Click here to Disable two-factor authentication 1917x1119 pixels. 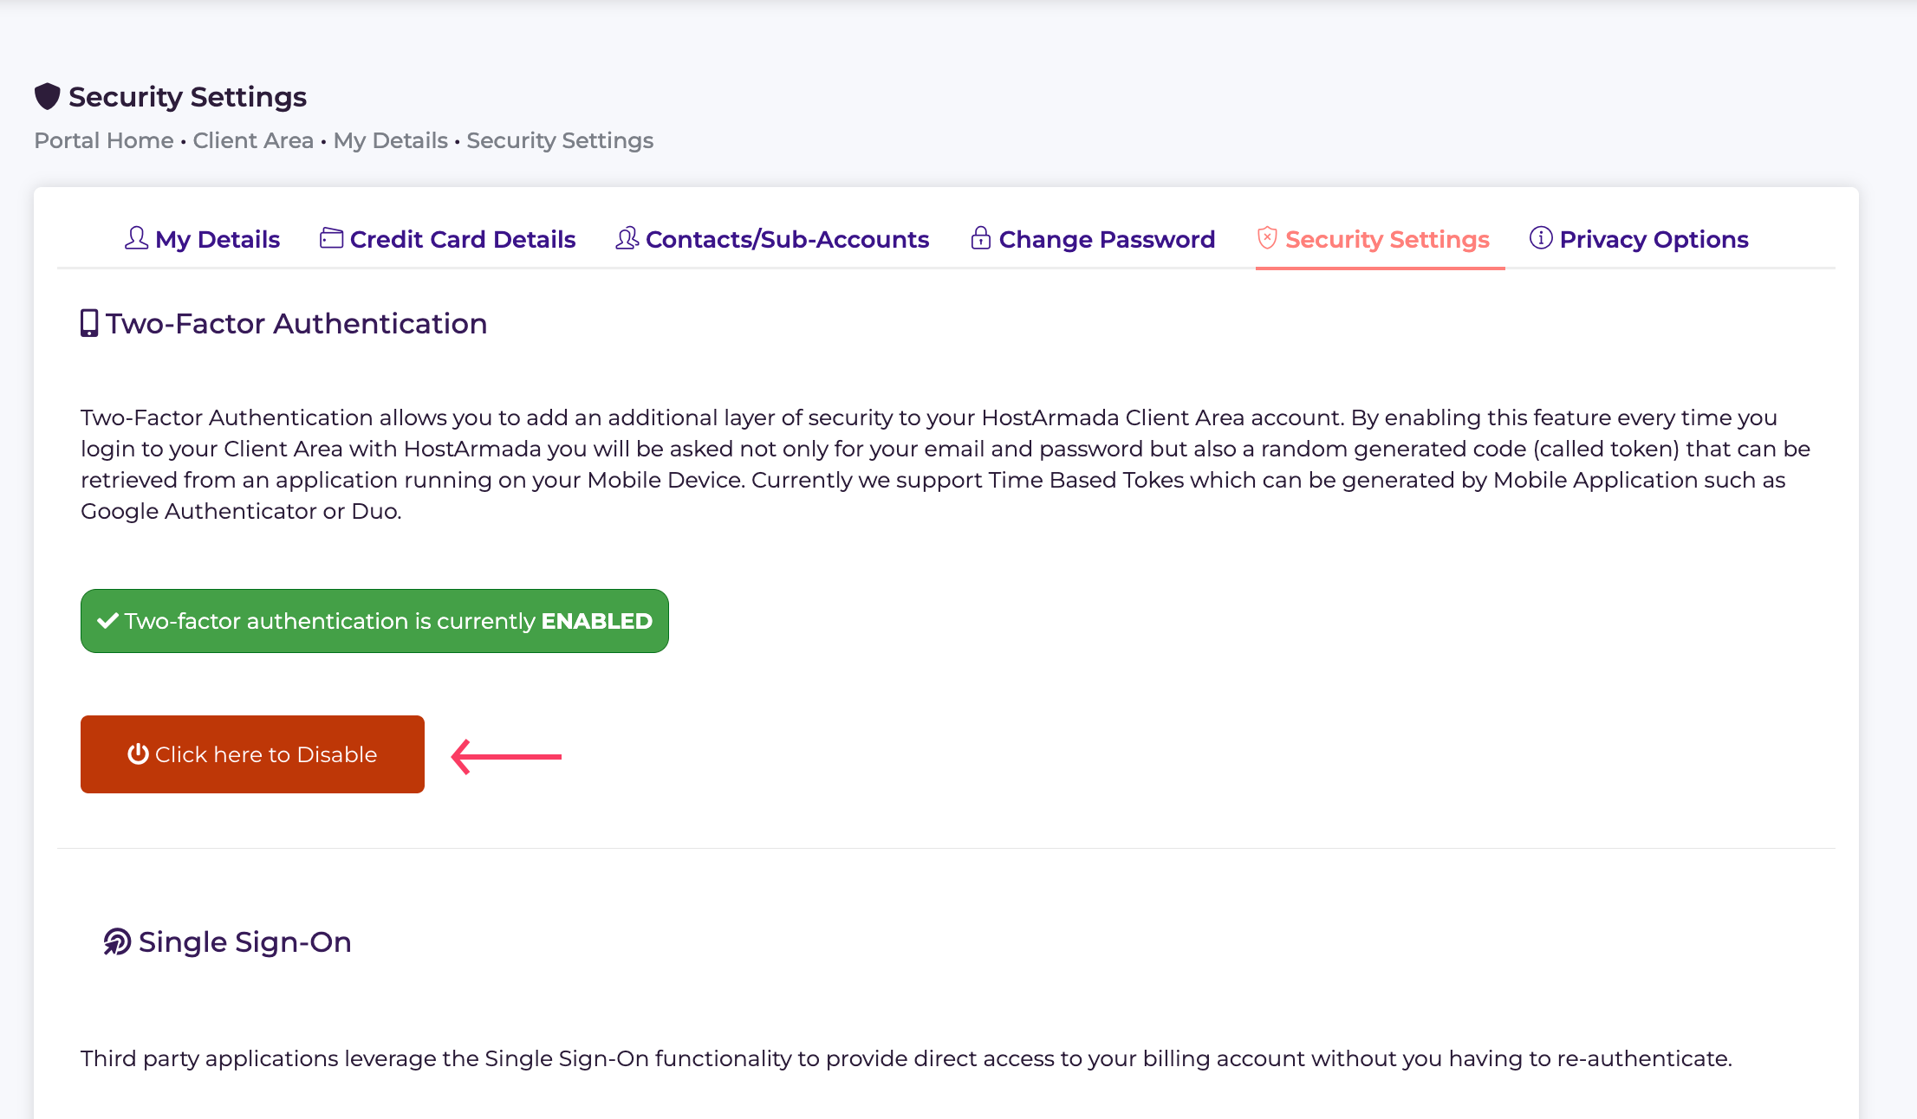pos(252,754)
